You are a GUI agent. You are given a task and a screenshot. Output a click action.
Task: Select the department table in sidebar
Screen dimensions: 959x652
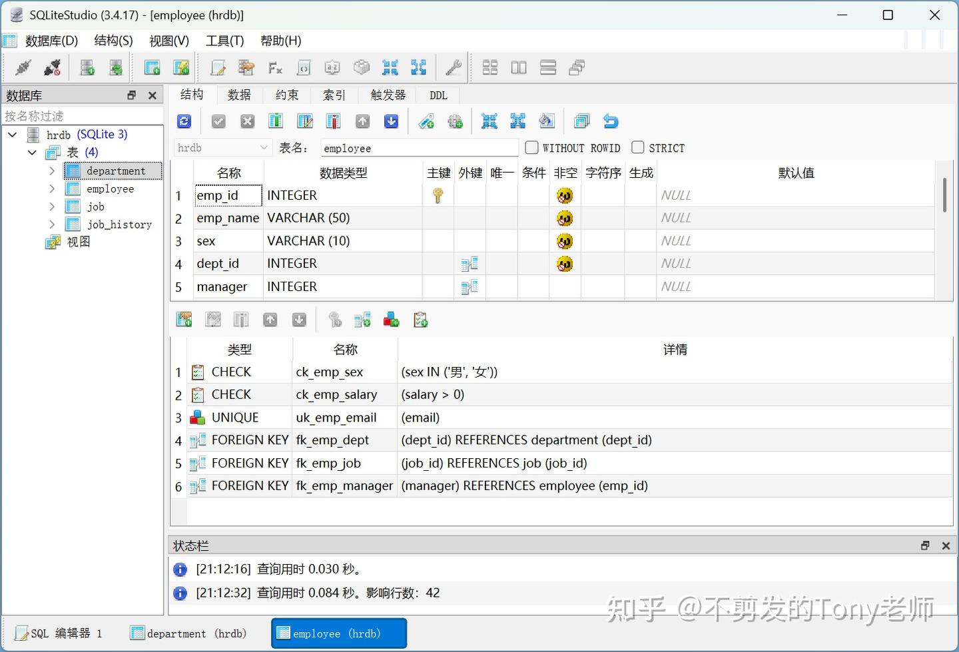(117, 170)
